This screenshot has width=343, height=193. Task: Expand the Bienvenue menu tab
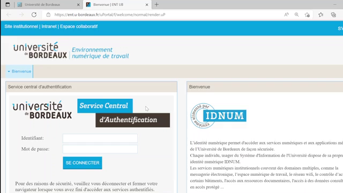(19, 71)
